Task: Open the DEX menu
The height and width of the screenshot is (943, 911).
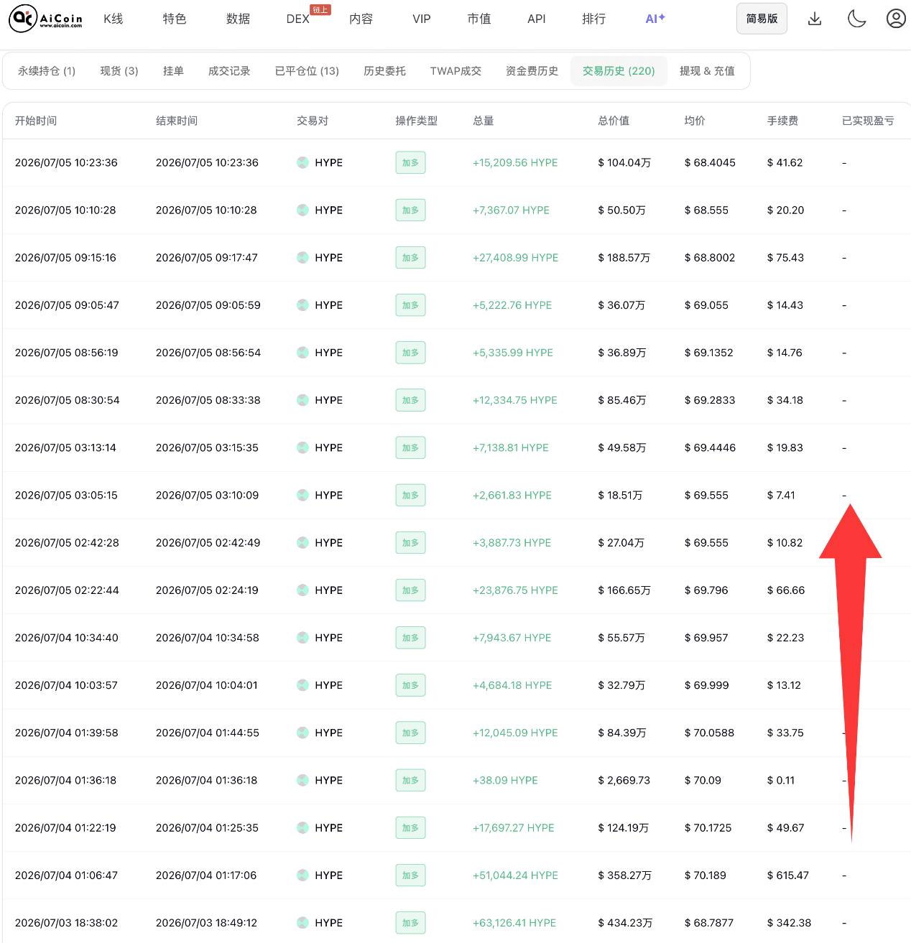Action: [298, 19]
